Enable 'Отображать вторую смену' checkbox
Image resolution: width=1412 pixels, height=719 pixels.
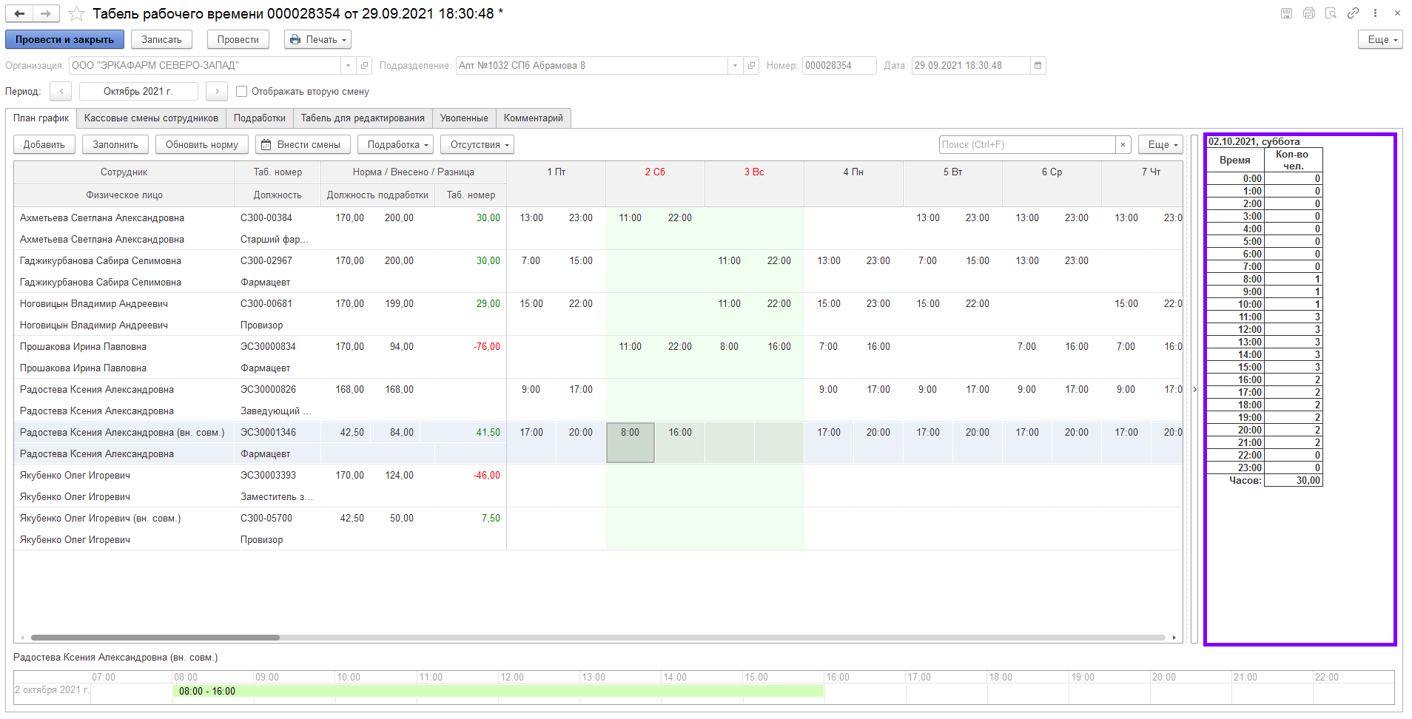(241, 92)
